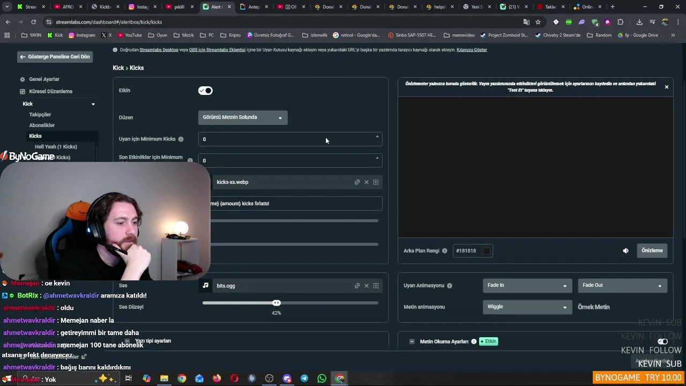The width and height of the screenshot is (686, 386).
Task: Open Wiggle text animation dropdown
Action: pos(527,307)
